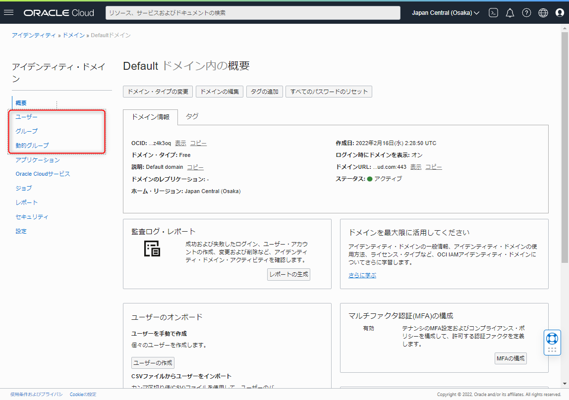Open アプリケーション in the sidebar
Screen dimensions: 569x400
point(38,160)
